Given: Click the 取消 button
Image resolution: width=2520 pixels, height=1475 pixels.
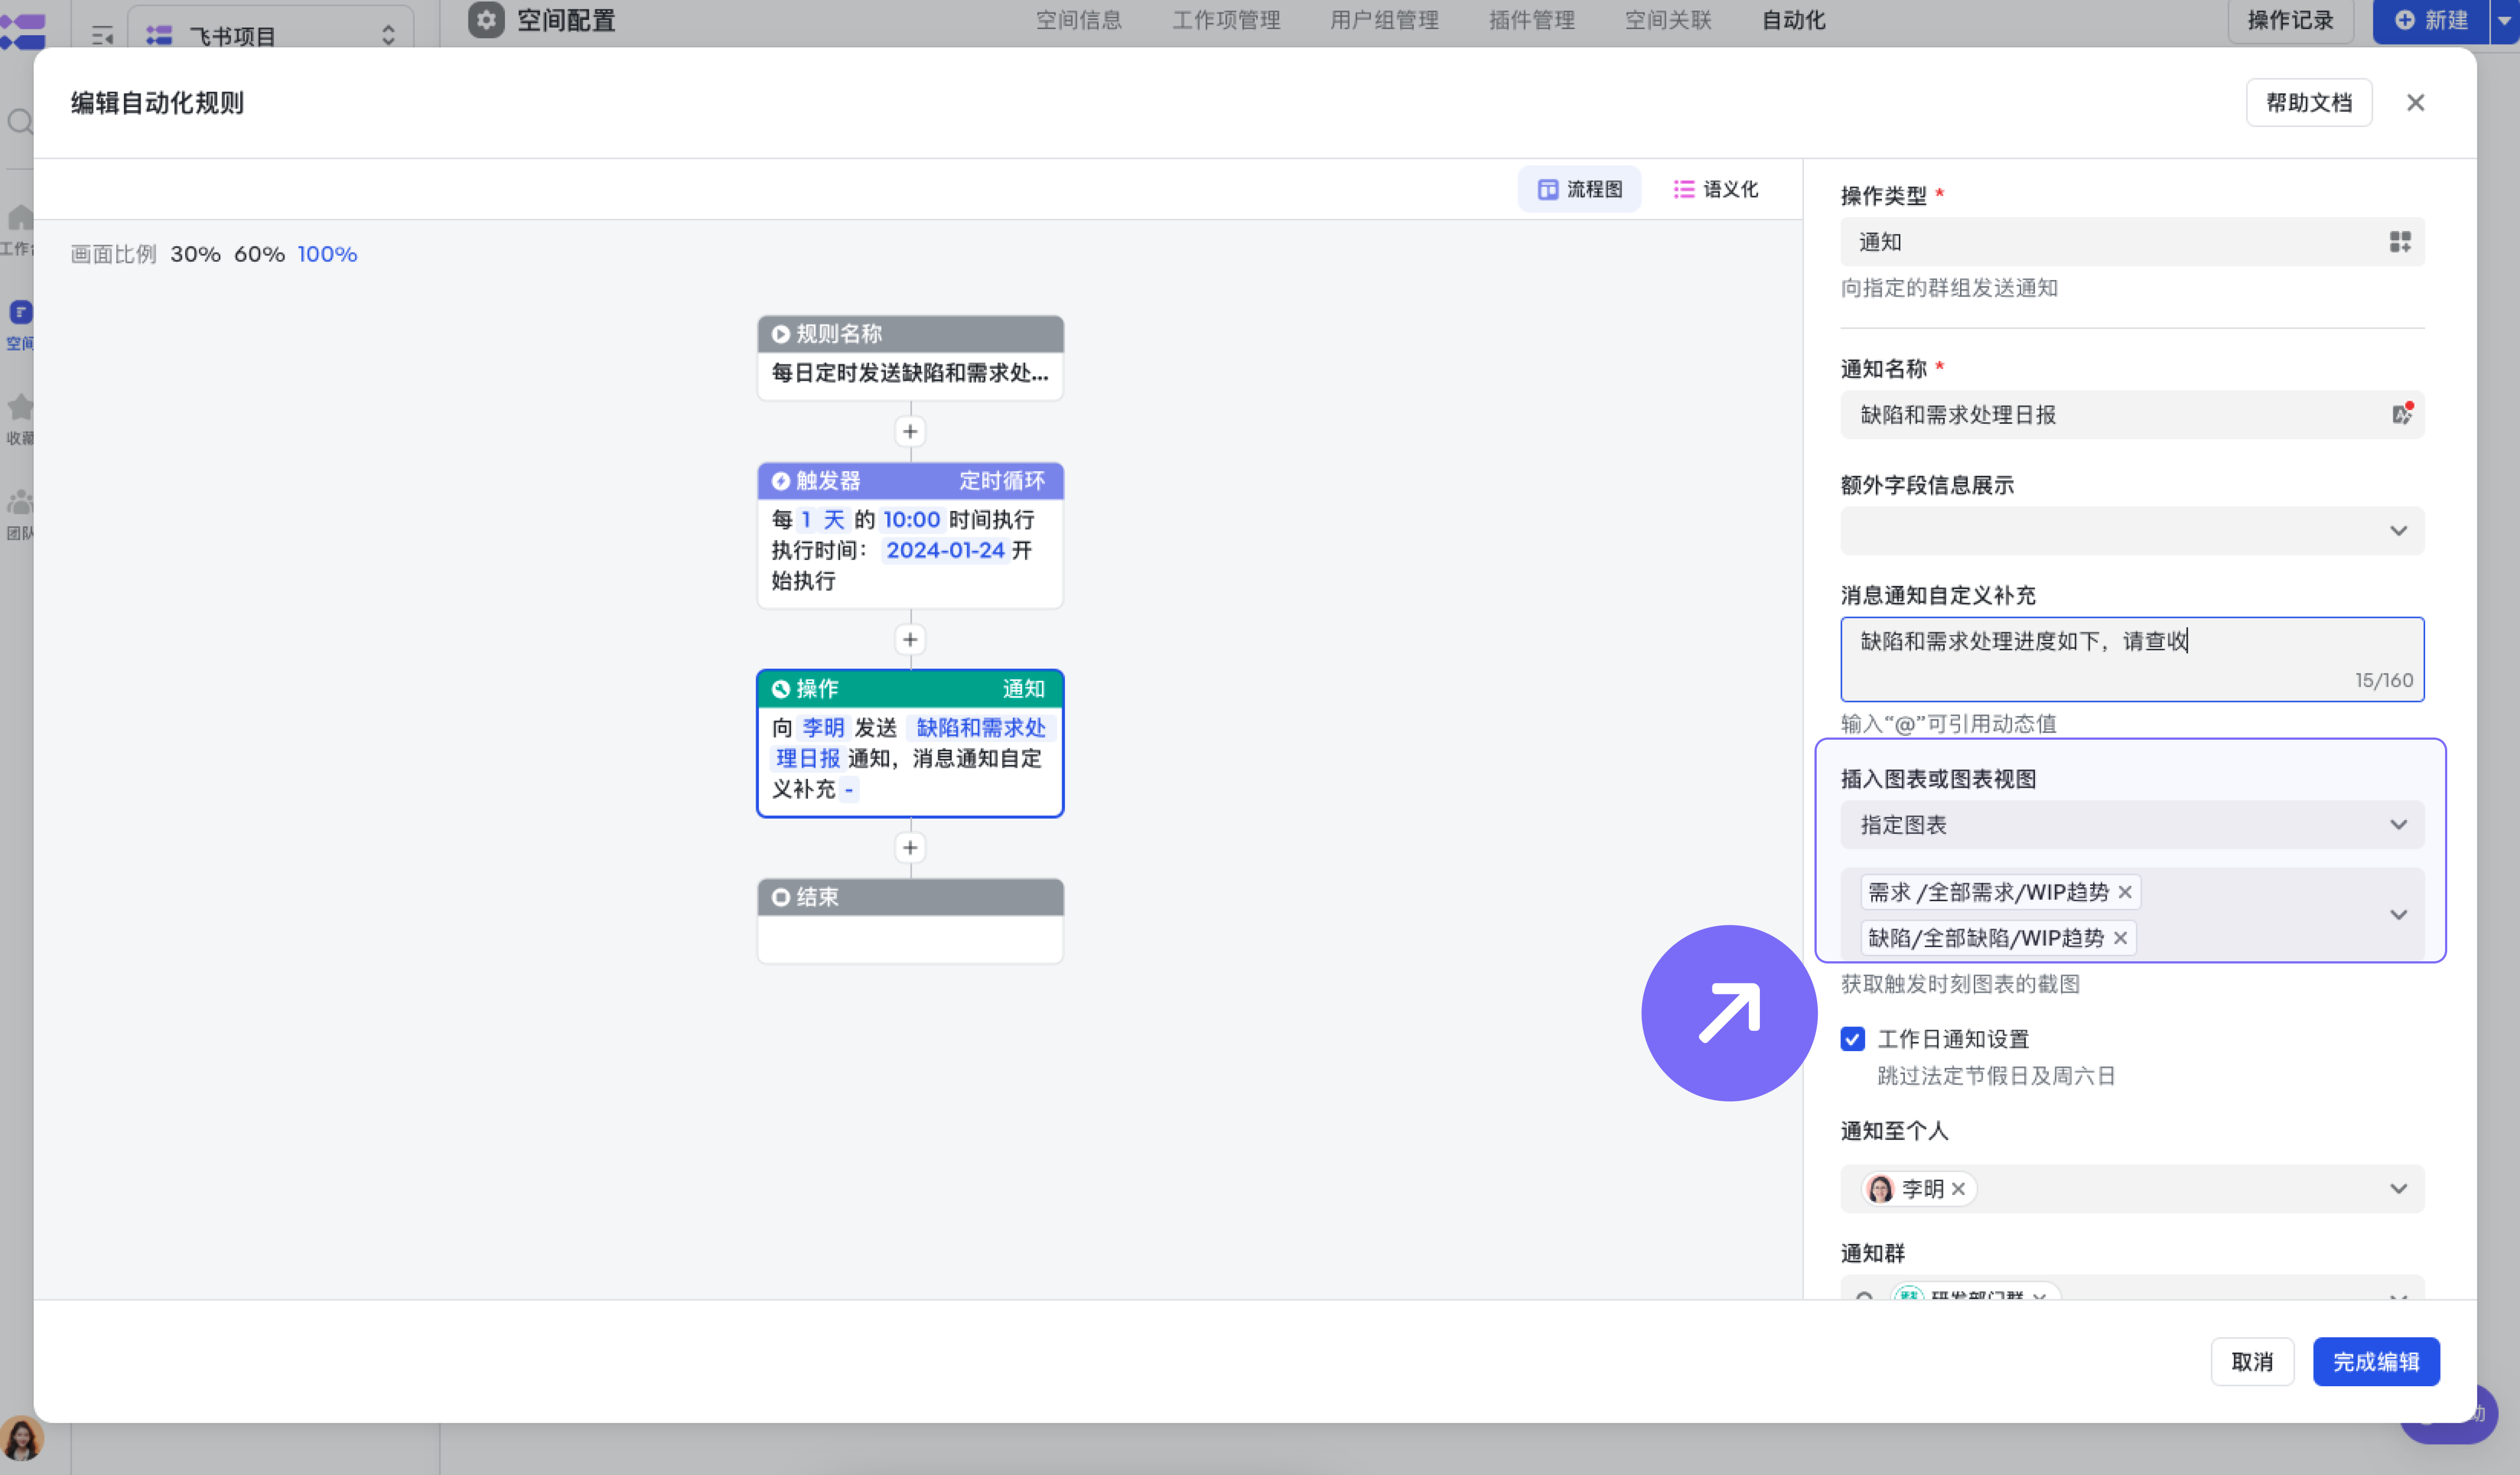Looking at the screenshot, I should [x=2252, y=1362].
